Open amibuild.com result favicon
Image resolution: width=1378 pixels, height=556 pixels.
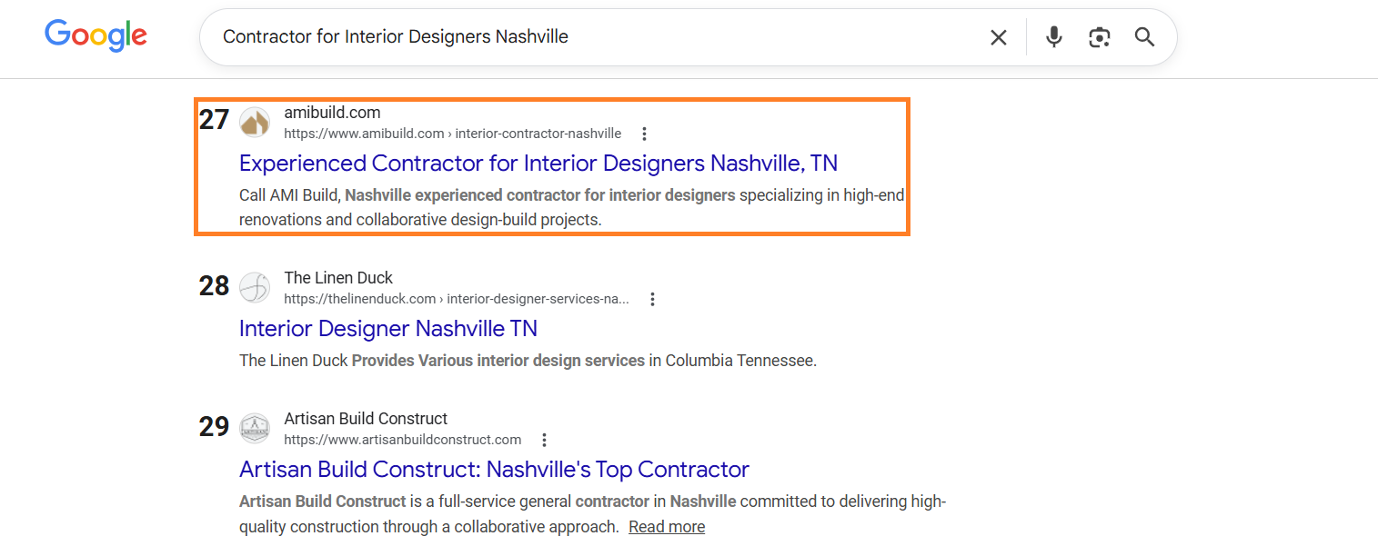point(255,122)
